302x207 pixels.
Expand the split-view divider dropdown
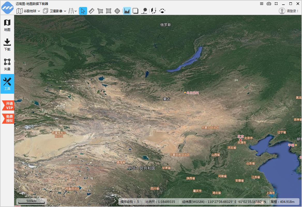73,11
